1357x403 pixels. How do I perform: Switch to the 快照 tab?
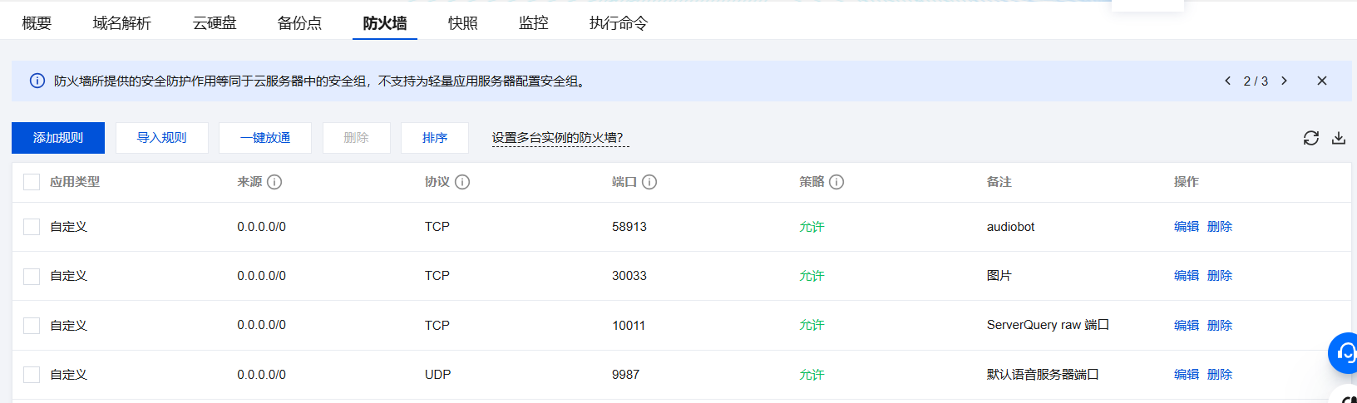point(462,23)
